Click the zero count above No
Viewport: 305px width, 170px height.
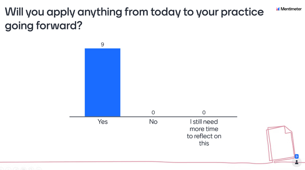153,112
